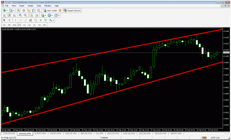Open the Market Watch panel icon
This screenshot has width=231, height=140.
(18, 10)
